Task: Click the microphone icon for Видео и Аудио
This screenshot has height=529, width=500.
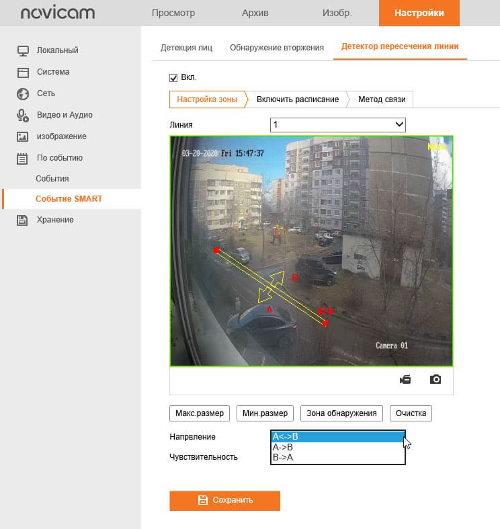Action: (23, 116)
